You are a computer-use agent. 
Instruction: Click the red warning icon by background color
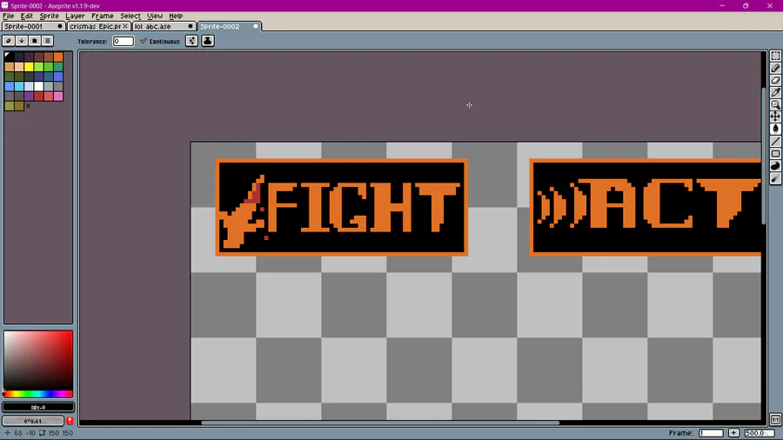tap(70, 421)
